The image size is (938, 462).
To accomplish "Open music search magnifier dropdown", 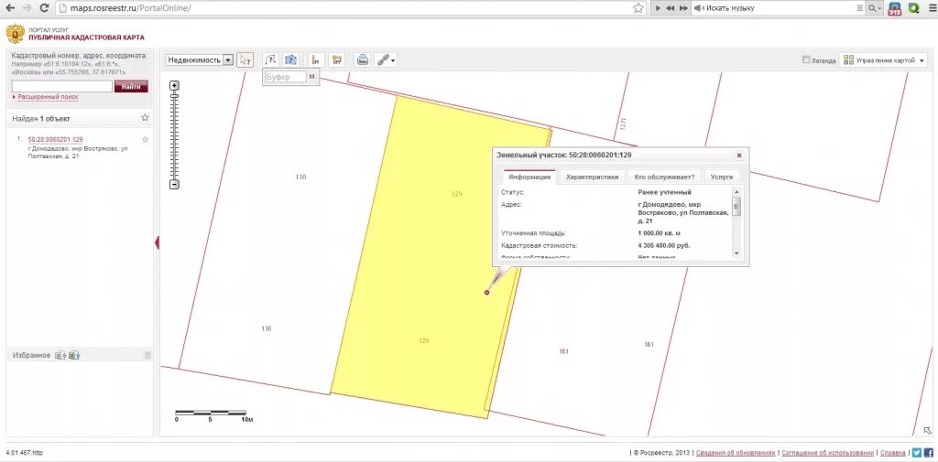I will click(875, 8).
